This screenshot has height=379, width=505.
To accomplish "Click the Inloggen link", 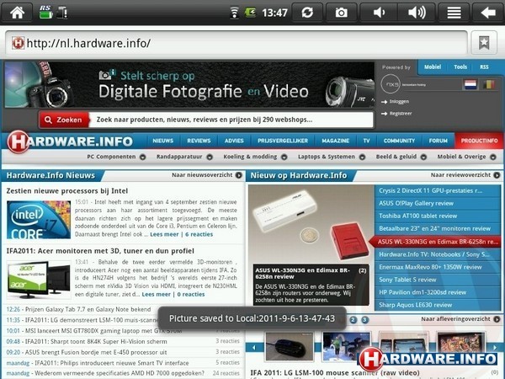I will click(x=399, y=102).
